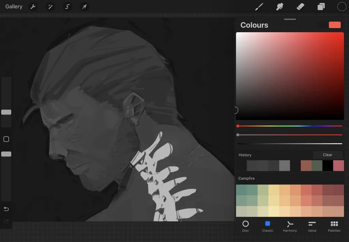Activate the Selection tool
Screen dimensions: 349x242
67,7
